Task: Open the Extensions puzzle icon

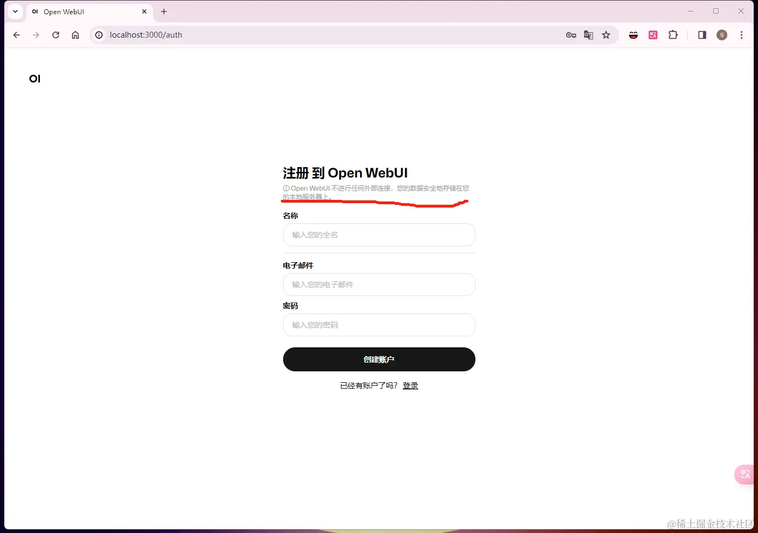Action: [x=673, y=35]
